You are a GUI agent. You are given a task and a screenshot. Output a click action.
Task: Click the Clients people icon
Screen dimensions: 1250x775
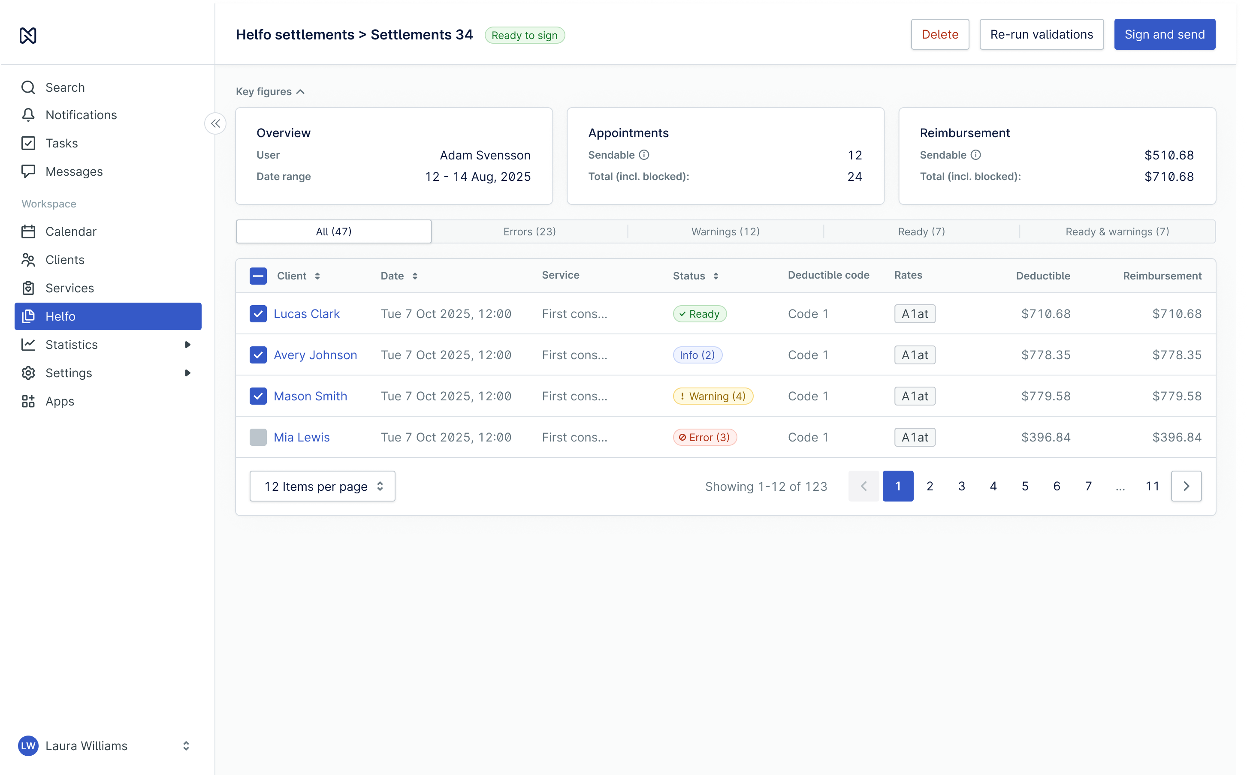(28, 260)
